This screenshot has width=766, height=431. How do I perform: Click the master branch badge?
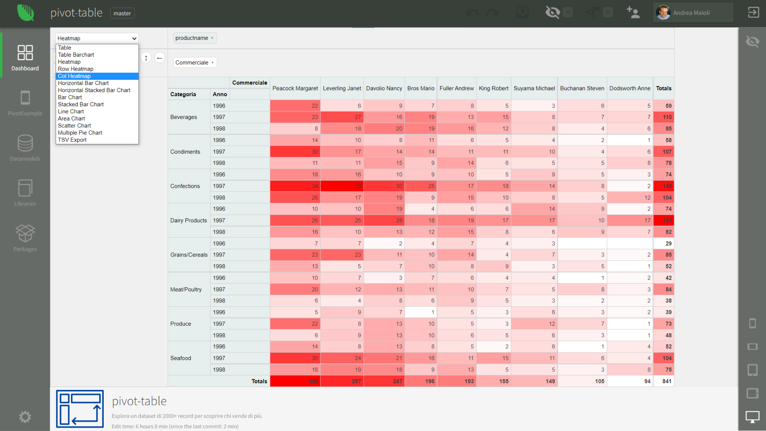click(x=122, y=13)
